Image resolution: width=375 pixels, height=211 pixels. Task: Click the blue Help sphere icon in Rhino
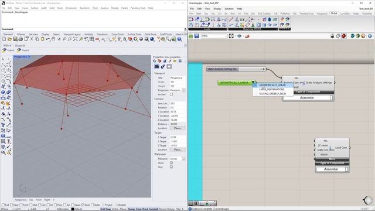(x=179, y=39)
